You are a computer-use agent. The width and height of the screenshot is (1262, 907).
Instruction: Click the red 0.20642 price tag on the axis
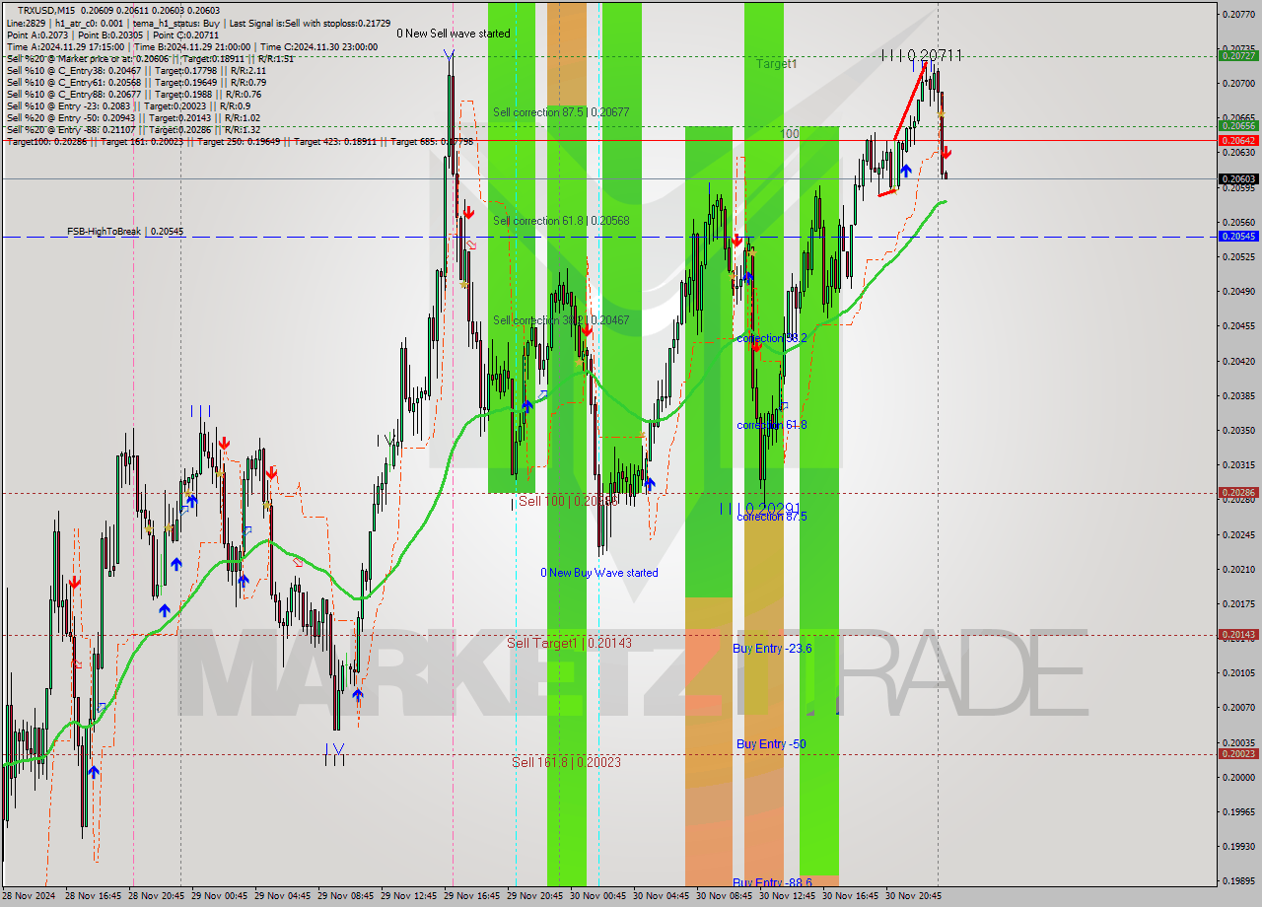click(x=1238, y=140)
